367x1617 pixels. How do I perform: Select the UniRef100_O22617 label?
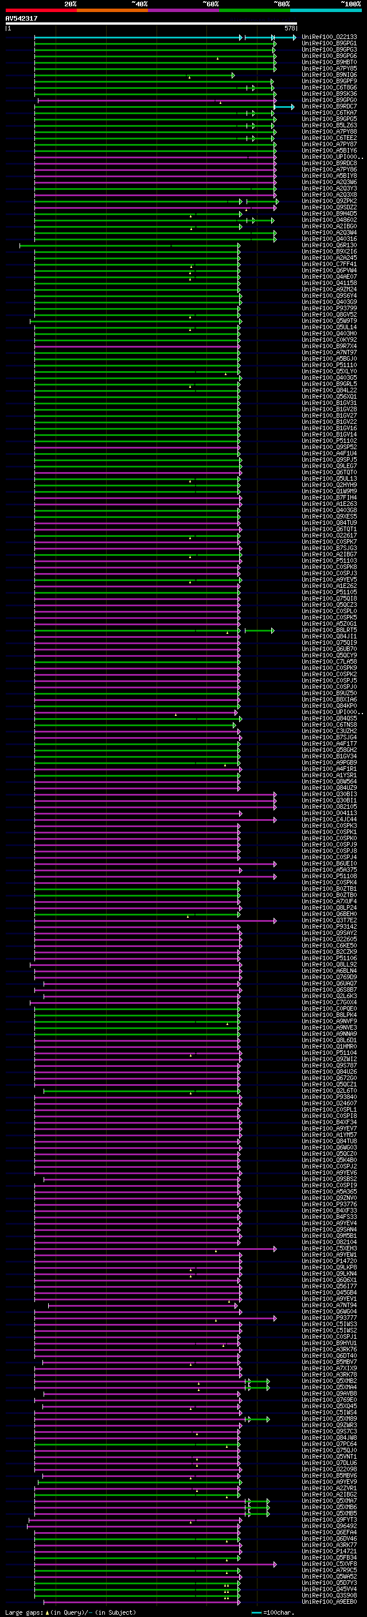point(329,535)
